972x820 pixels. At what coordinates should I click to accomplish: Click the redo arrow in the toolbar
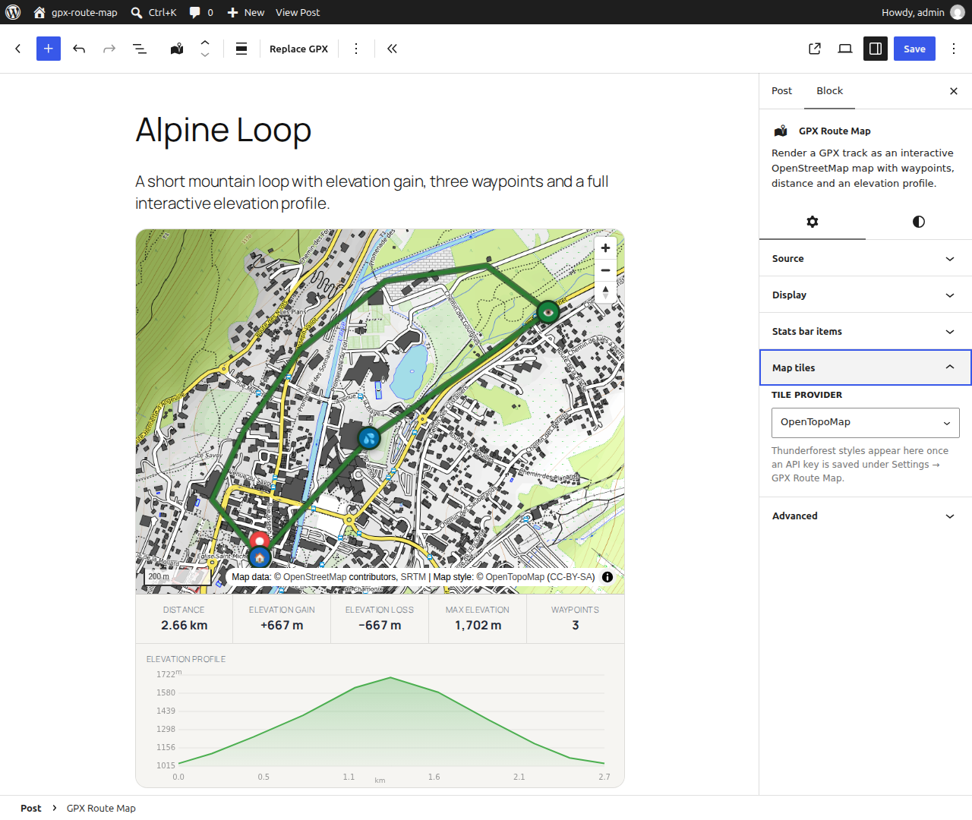[x=109, y=49]
